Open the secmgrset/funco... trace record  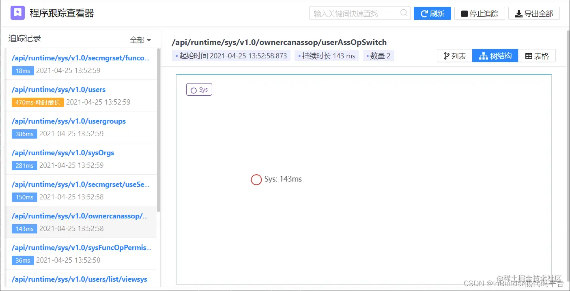[x=81, y=64]
